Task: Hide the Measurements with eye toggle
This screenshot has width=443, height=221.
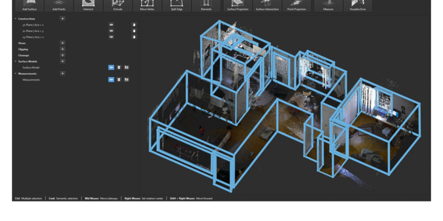Action: (x=111, y=79)
